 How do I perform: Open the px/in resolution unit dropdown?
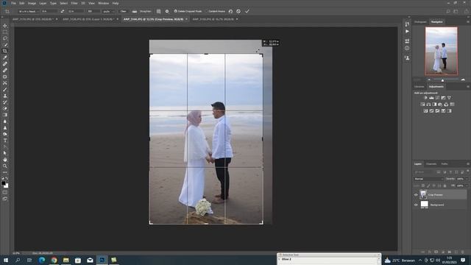pos(109,11)
